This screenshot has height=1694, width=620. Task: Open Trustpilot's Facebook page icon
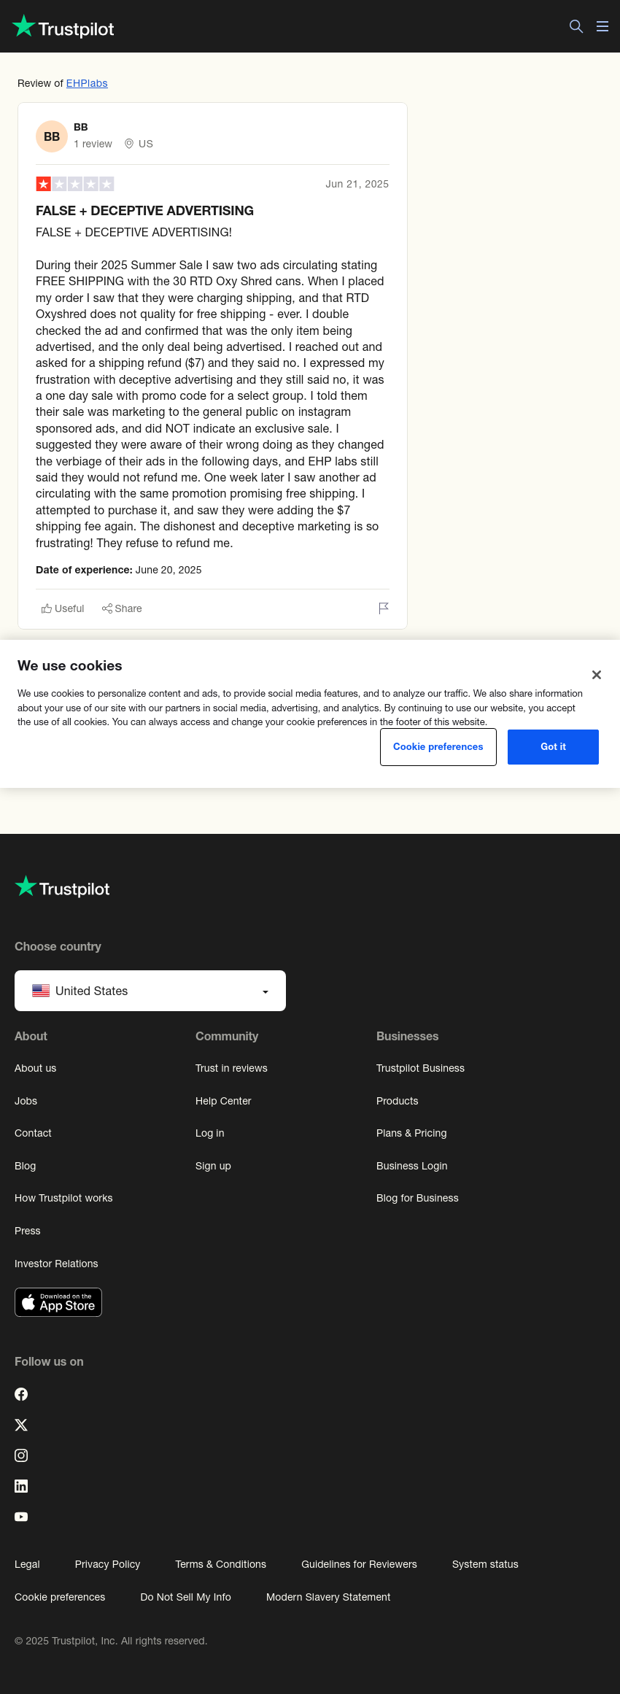(21, 1394)
